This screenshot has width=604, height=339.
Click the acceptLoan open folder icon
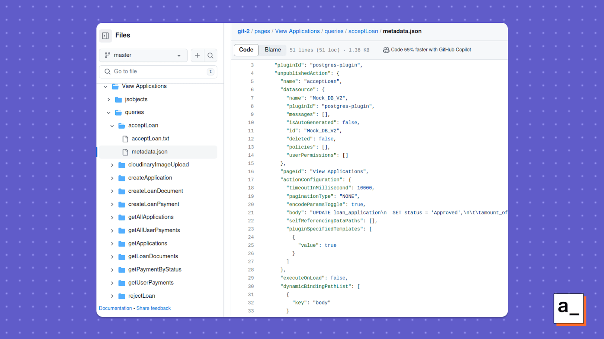[x=122, y=126]
